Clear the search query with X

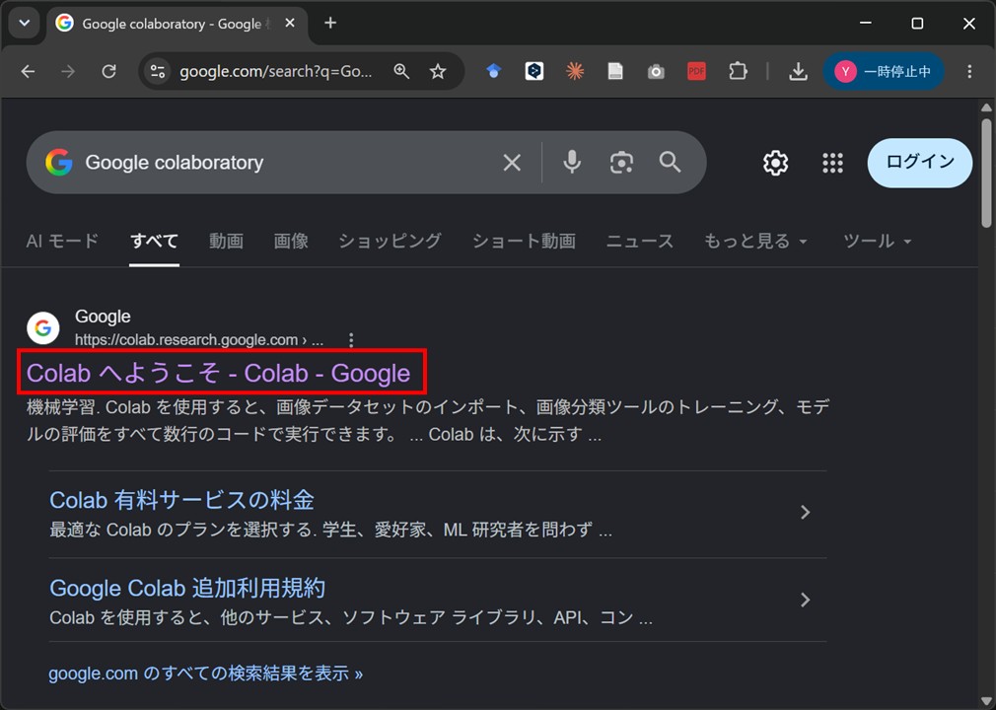point(512,163)
